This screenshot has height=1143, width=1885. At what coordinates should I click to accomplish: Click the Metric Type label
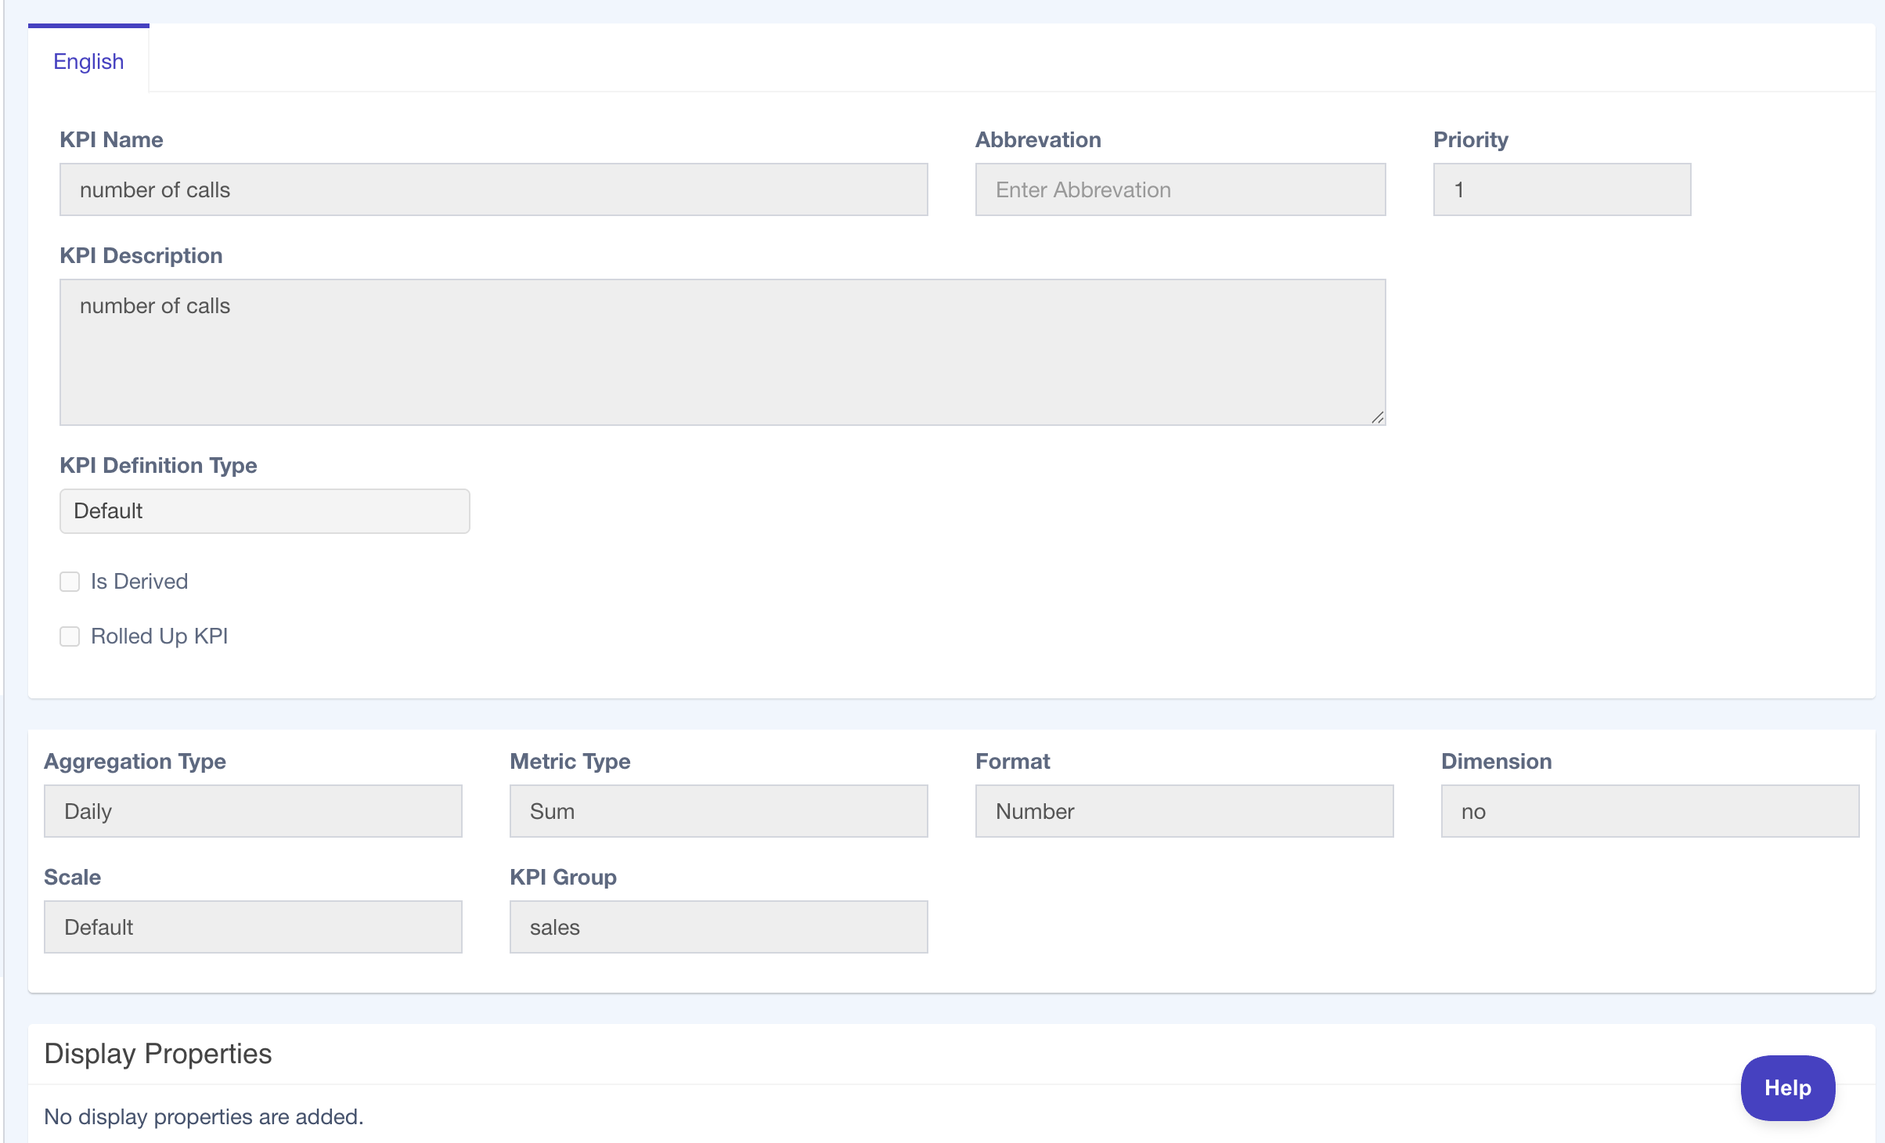[570, 761]
